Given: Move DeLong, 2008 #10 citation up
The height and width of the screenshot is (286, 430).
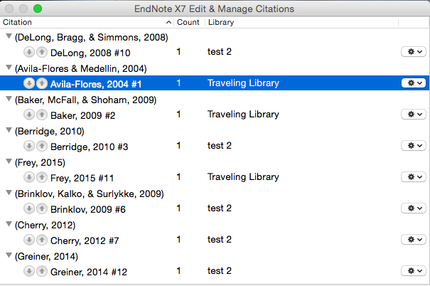Looking at the screenshot, I should [41, 53].
